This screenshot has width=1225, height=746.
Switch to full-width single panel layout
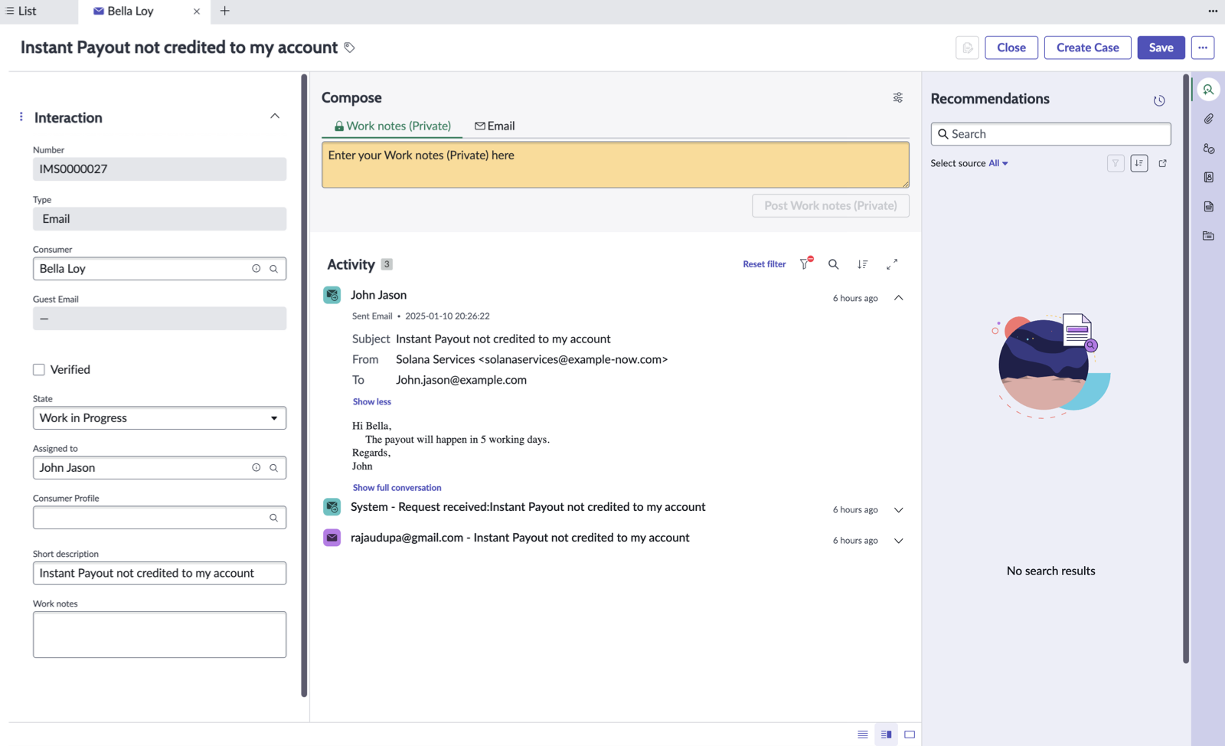coord(910,735)
